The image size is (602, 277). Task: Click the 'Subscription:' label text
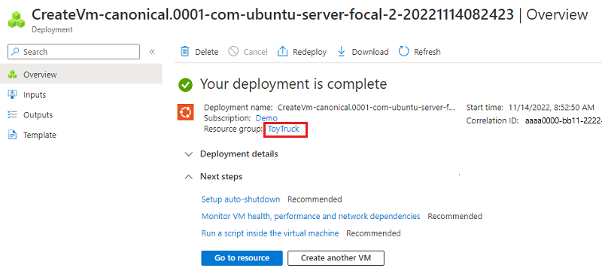tap(228, 118)
